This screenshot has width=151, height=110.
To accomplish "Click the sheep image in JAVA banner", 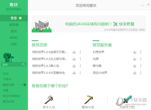I will pyautogui.click(x=42, y=25).
